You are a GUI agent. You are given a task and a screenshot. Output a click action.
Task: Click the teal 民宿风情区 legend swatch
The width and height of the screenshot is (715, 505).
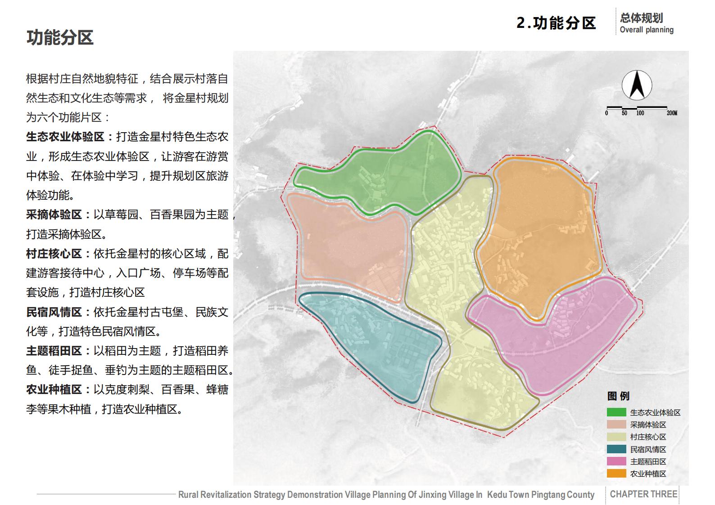(x=616, y=449)
